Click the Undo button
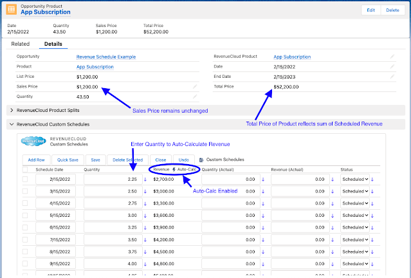The width and height of the screenshot is (411, 278). click(x=184, y=160)
